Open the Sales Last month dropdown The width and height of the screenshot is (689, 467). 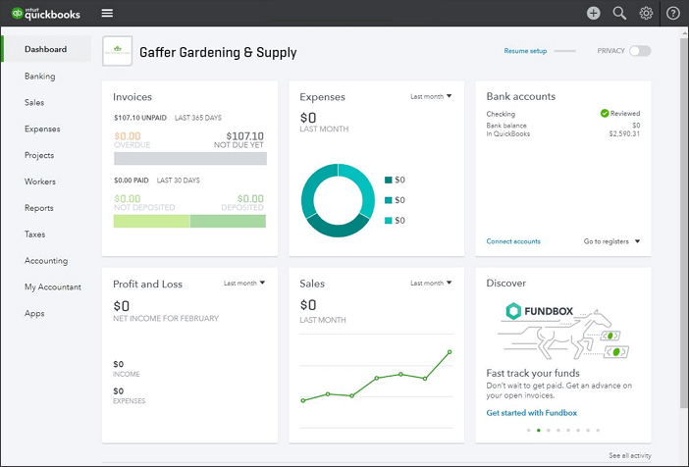pos(431,283)
